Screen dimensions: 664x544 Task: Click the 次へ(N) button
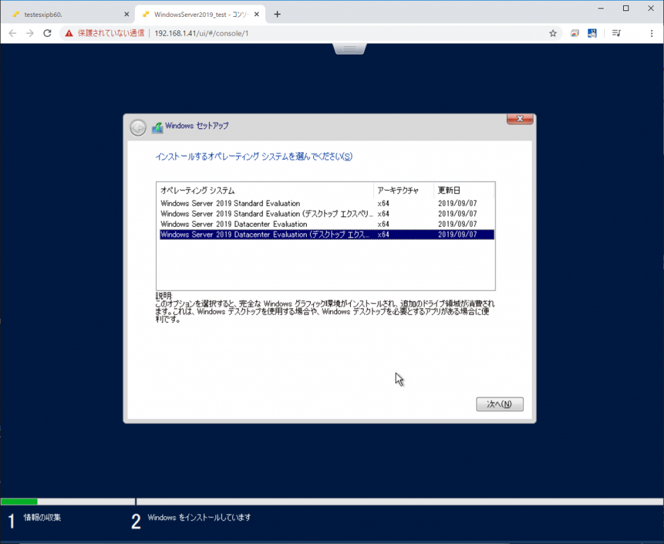pyautogui.click(x=500, y=404)
